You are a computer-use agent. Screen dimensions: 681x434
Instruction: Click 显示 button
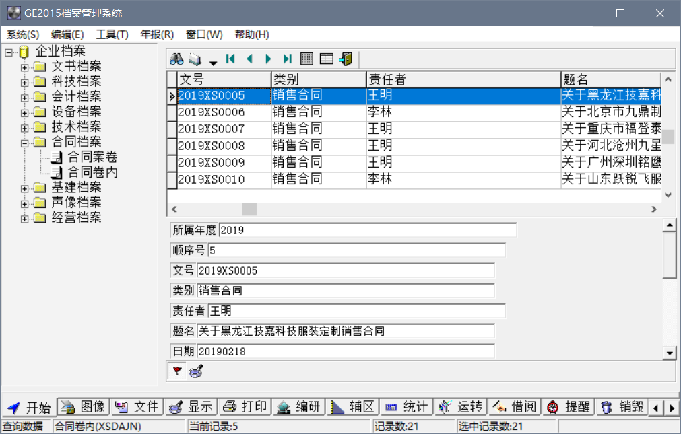[x=191, y=407]
